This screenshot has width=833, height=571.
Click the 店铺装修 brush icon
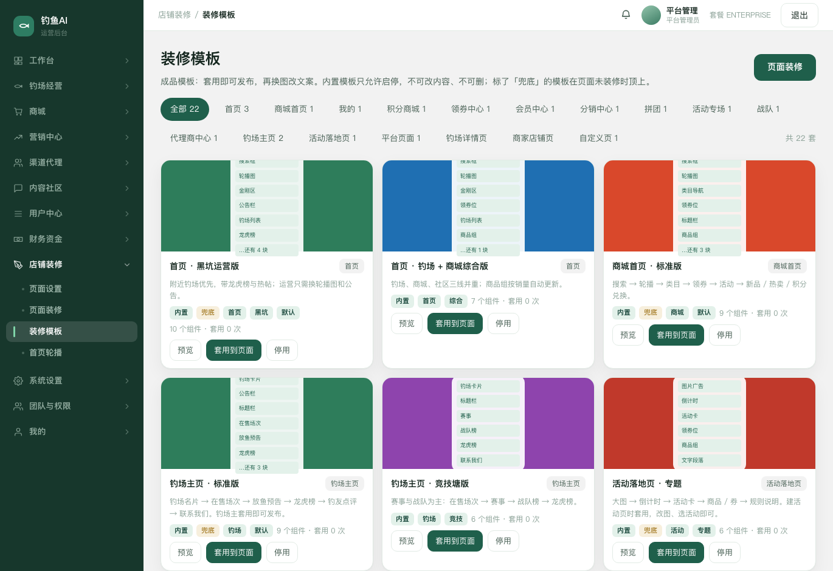tap(18, 265)
